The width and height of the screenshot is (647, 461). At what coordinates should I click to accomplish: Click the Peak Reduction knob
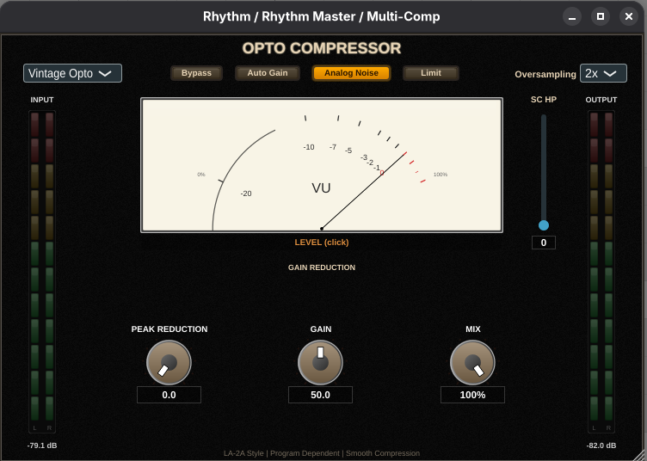point(169,362)
